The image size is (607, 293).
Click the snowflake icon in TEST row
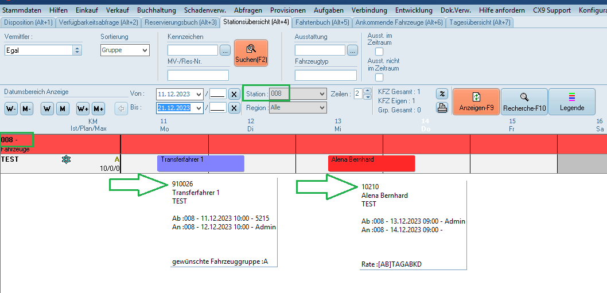66,159
